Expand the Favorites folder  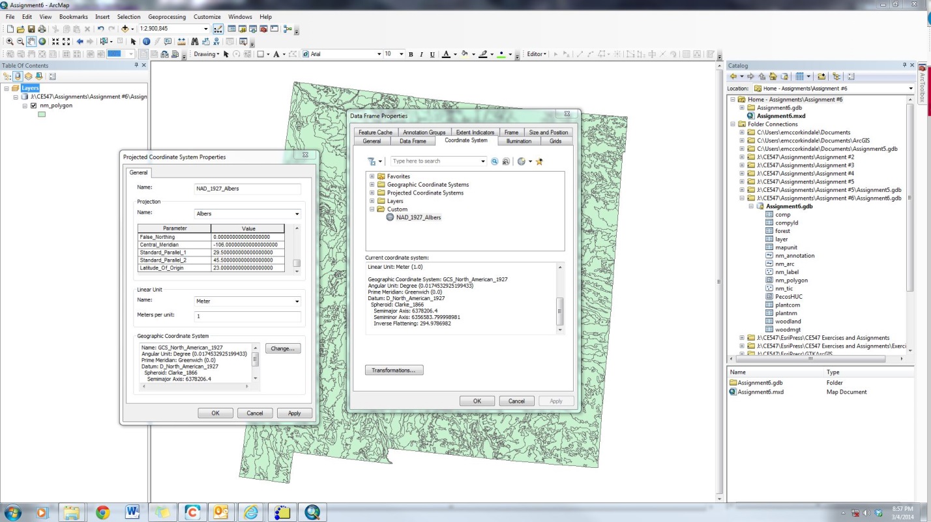(372, 176)
